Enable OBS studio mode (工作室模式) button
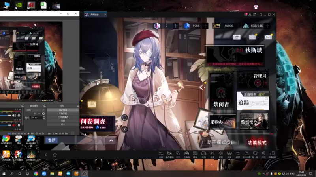 point(63,117)
